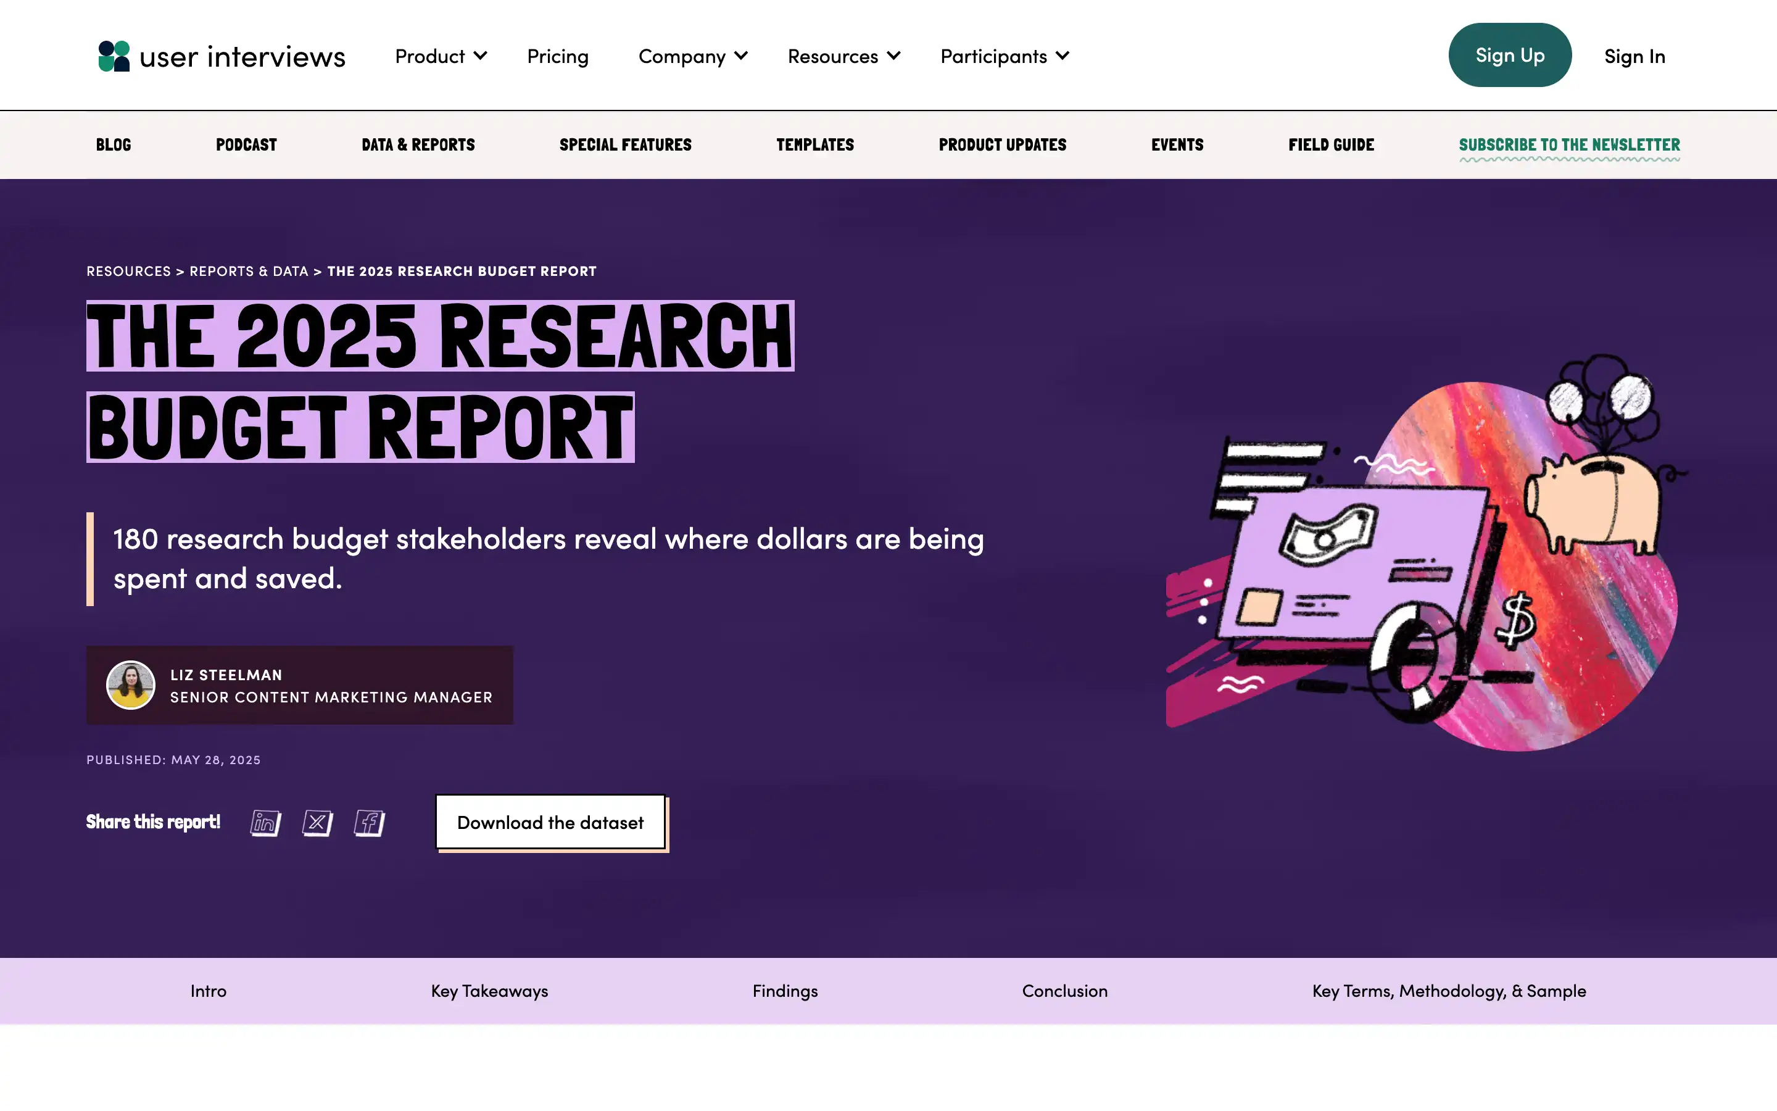The width and height of the screenshot is (1777, 1111).
Task: Jump to the Intro section tab
Action: coord(209,991)
